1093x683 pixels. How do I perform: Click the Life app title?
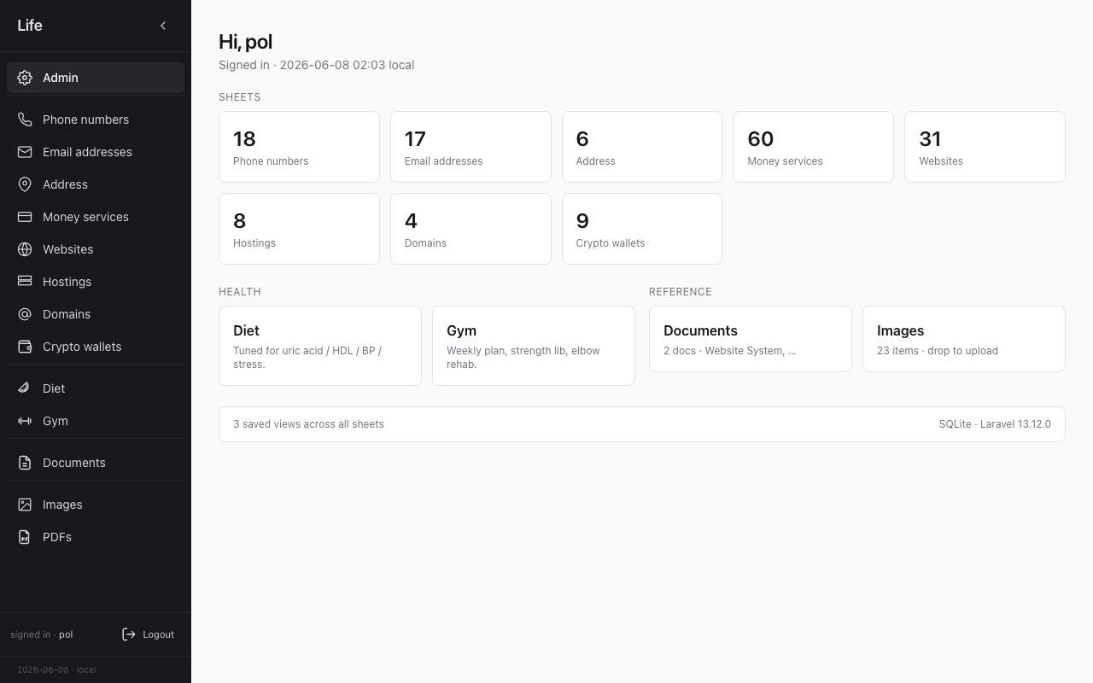pyautogui.click(x=30, y=26)
